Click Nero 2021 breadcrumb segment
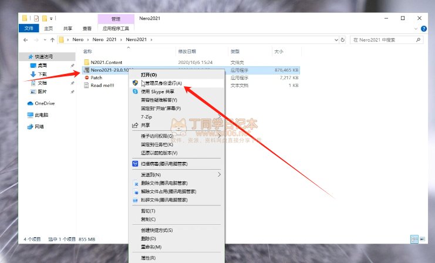Image resolution: width=435 pixels, height=263 pixels. (x=104, y=39)
